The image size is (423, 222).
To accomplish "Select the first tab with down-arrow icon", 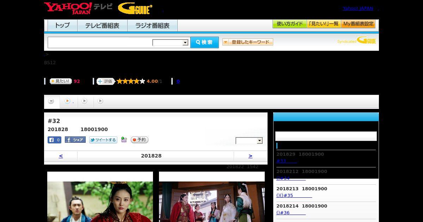I will (51, 101).
